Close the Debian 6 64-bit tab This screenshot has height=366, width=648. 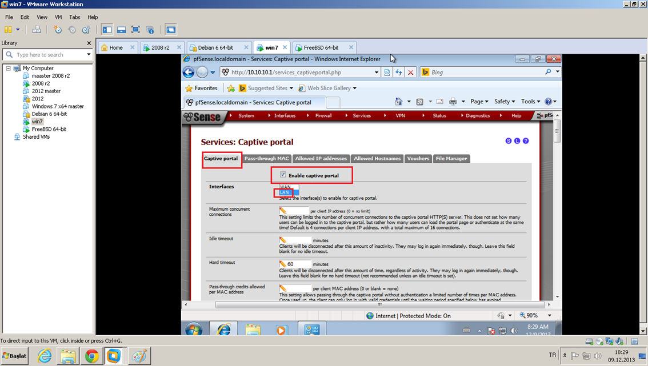point(246,47)
